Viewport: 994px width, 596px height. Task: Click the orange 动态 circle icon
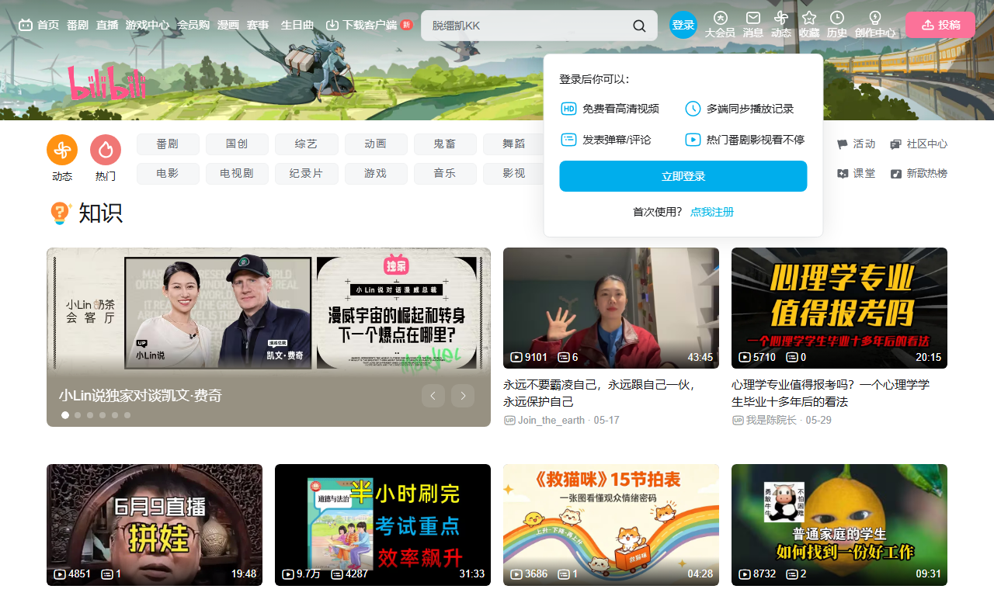(62, 150)
